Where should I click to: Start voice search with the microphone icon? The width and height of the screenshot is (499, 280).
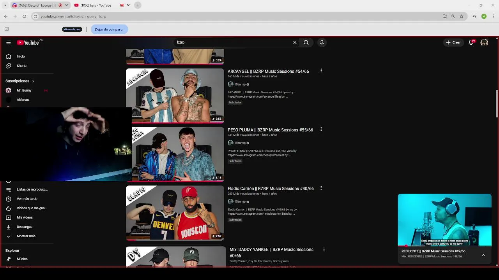[322, 42]
